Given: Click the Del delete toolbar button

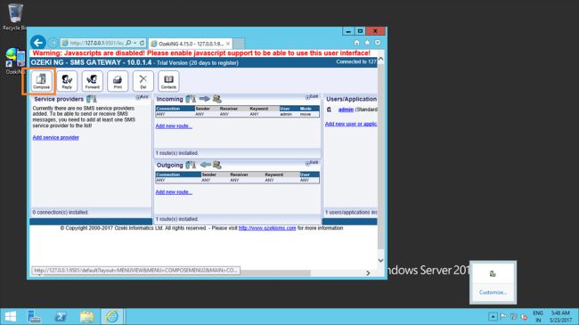Looking at the screenshot, I should coord(143,81).
